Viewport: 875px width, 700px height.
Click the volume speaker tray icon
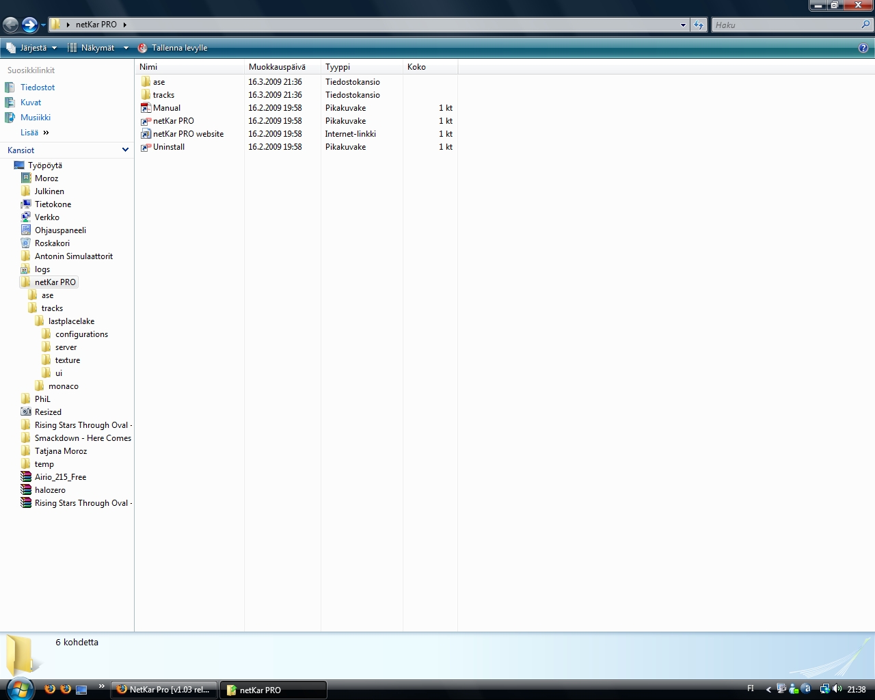coord(837,690)
